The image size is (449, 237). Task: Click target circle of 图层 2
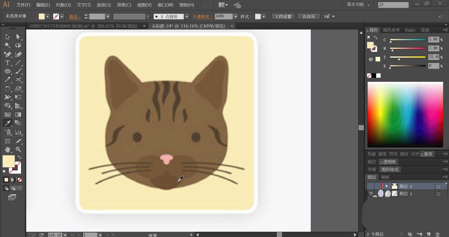(438, 186)
